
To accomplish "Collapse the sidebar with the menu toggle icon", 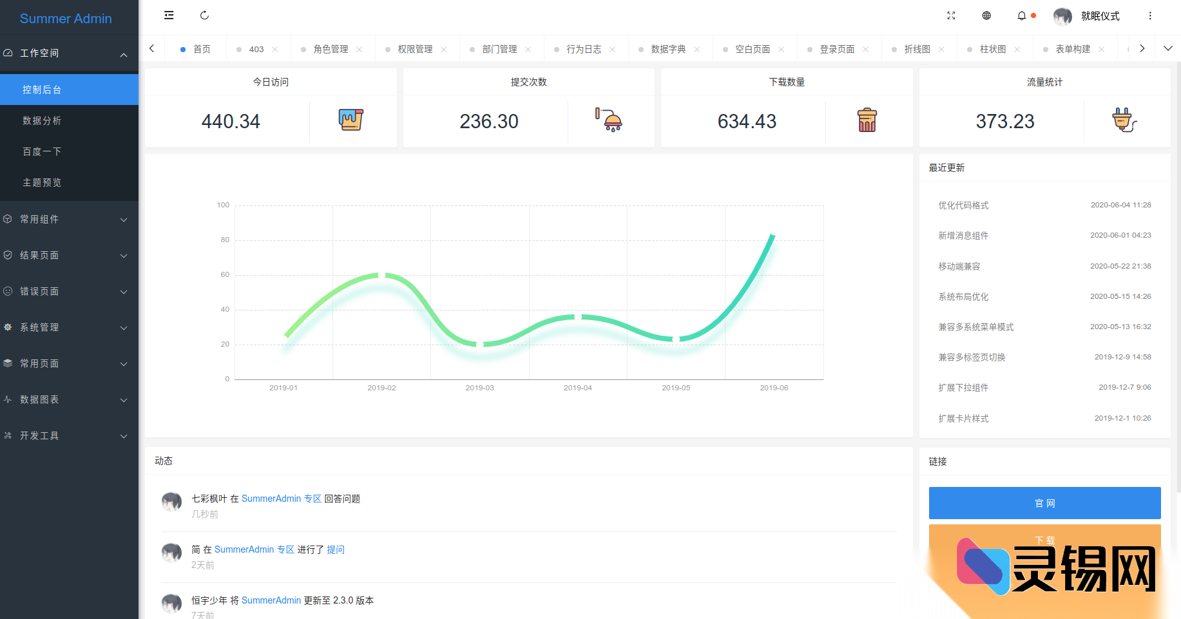I will [x=169, y=15].
